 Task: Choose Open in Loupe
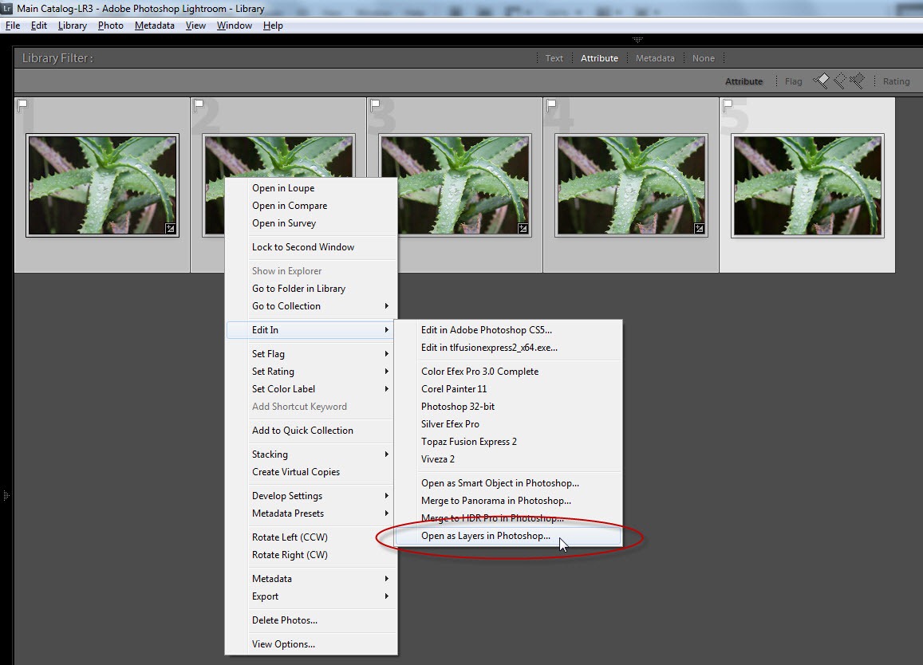[x=311, y=187]
